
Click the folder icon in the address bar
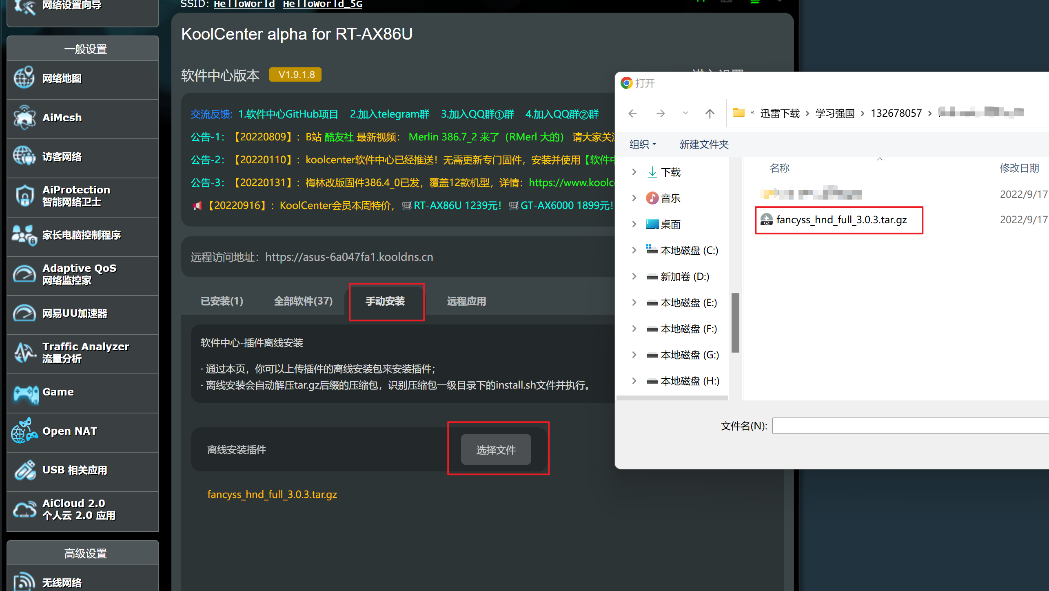739,113
